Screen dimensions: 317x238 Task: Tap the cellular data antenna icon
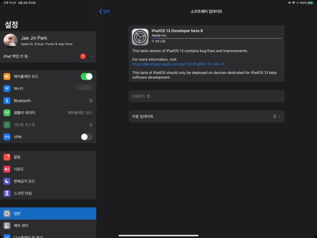tap(7, 113)
